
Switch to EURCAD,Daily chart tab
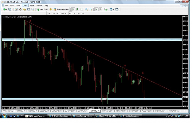tap(107, 111)
